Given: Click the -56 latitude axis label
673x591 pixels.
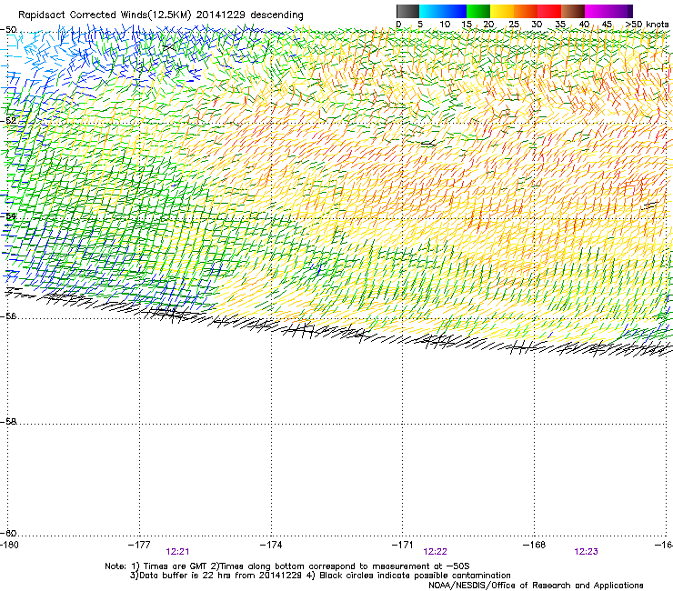Looking at the screenshot, I should 8,316.
